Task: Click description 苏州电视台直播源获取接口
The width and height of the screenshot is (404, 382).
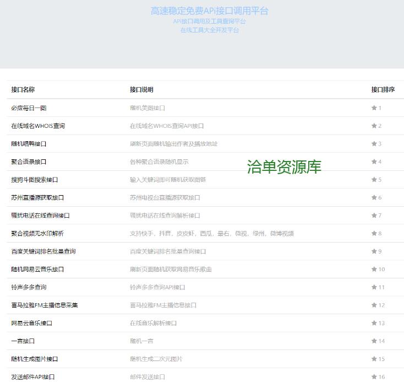Action: [x=165, y=198]
